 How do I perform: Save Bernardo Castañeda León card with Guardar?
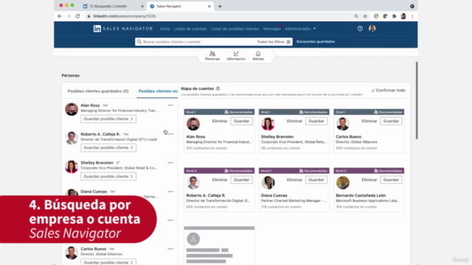[x=391, y=180]
